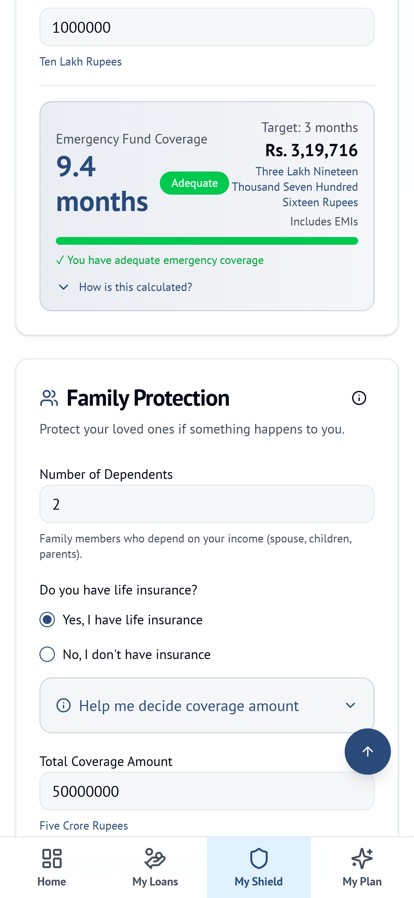Click the people icon beside Family Protection
The height and width of the screenshot is (898, 414).
point(49,398)
